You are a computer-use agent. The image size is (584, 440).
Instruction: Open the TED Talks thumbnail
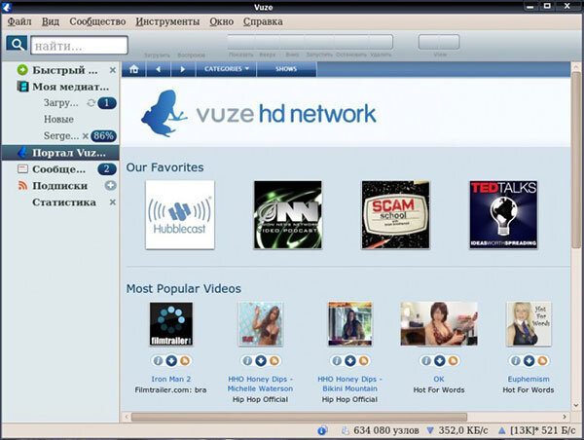pos(503,214)
